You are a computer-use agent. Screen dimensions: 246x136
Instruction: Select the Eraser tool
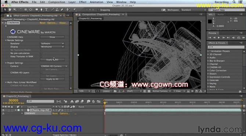(x=62, y=10)
